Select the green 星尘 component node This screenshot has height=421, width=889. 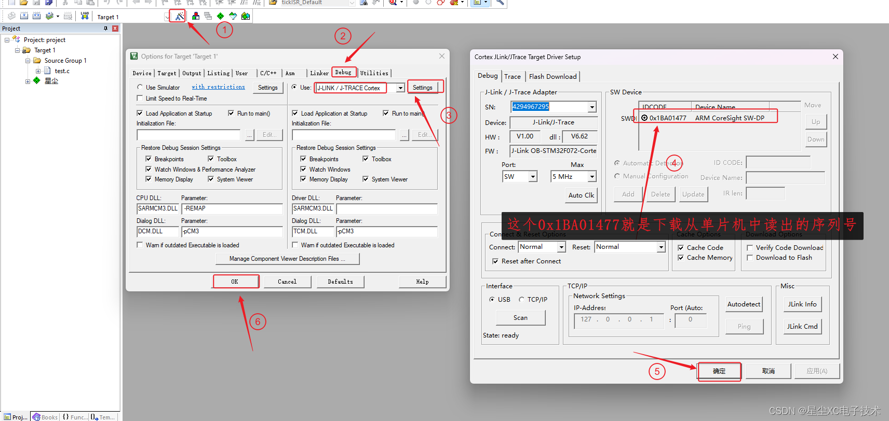tap(51, 81)
